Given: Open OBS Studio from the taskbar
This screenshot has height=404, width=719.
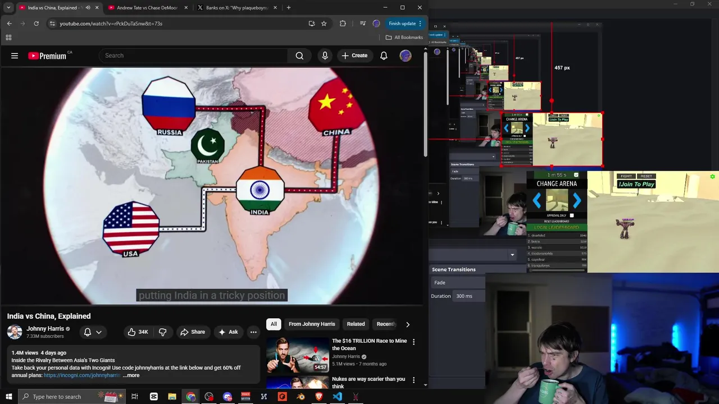Looking at the screenshot, I should coord(209,397).
